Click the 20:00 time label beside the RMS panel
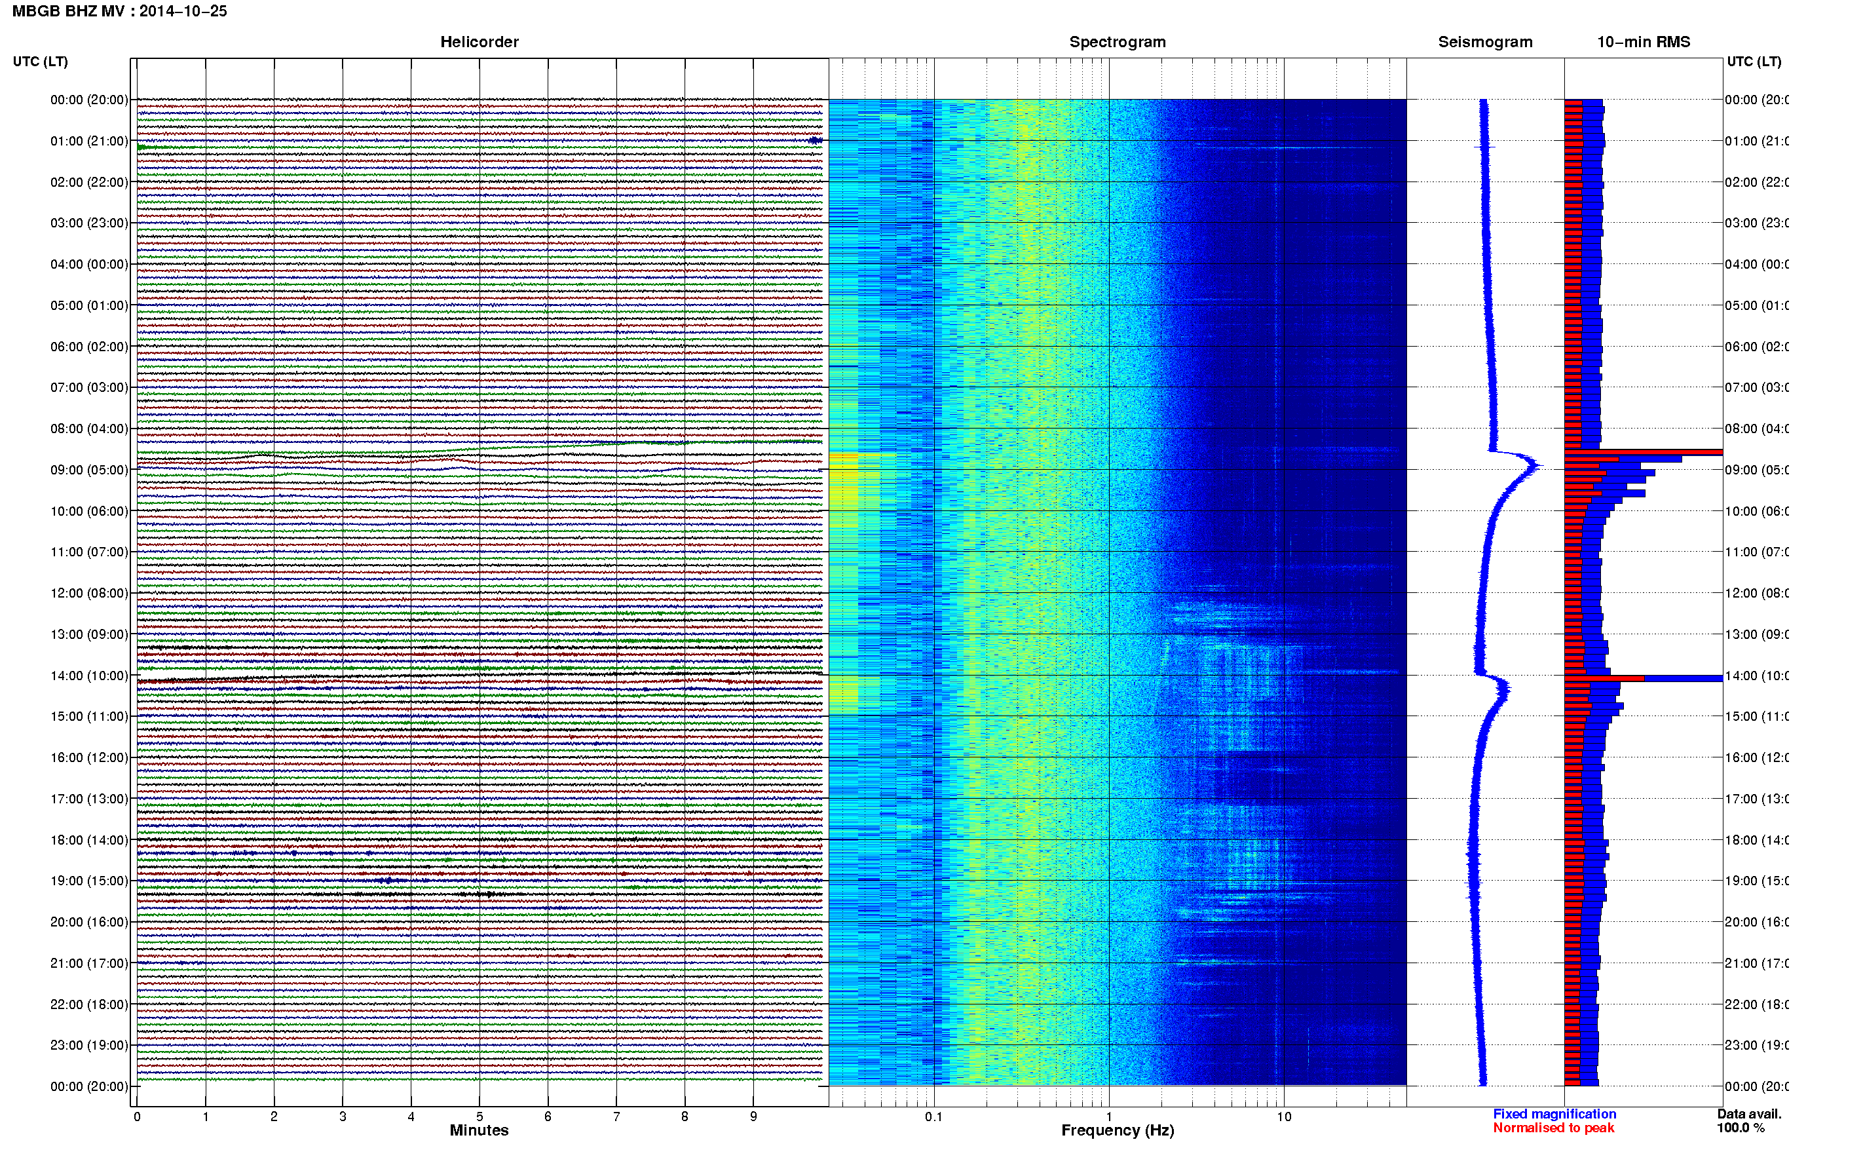 click(x=1757, y=921)
